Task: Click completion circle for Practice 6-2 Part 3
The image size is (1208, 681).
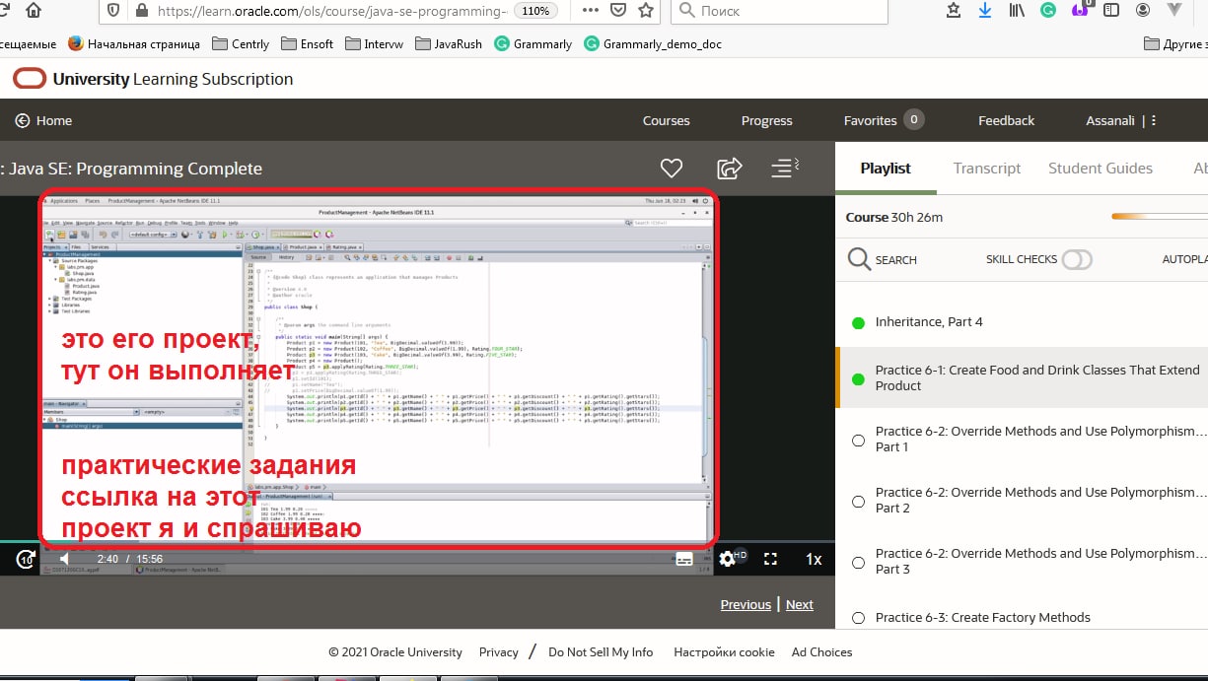Action: pyautogui.click(x=858, y=562)
